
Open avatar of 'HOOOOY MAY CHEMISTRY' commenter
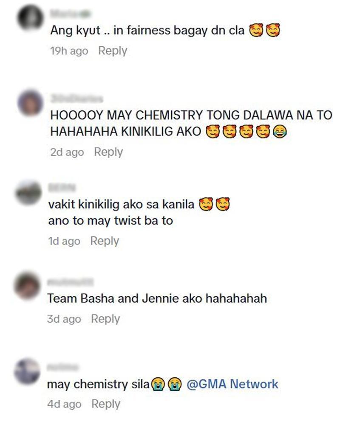30,103
